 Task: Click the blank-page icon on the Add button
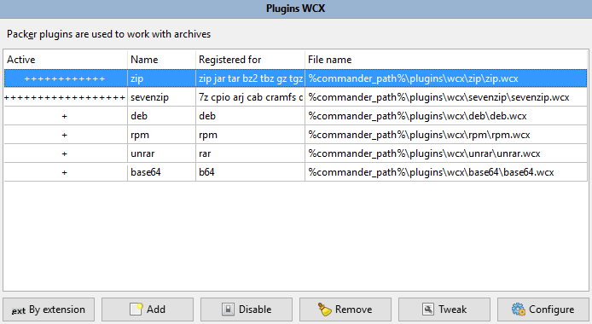(x=136, y=310)
